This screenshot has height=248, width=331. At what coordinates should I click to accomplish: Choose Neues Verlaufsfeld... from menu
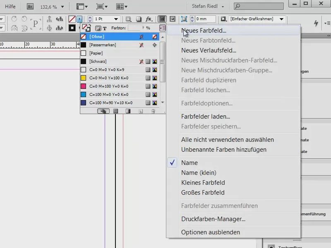click(233, 50)
